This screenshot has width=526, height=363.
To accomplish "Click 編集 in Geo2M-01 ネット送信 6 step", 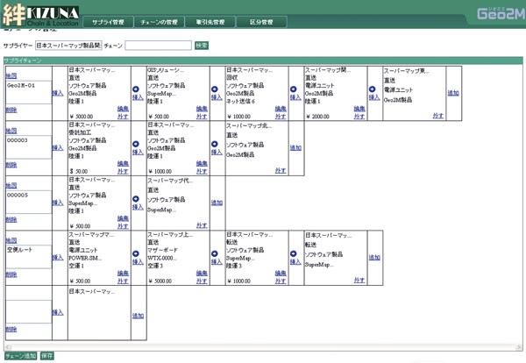I will coord(281,109).
